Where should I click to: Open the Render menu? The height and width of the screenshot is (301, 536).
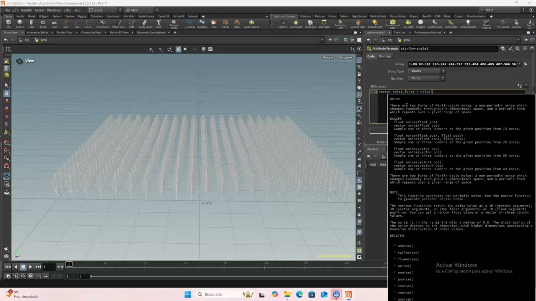click(x=26, y=10)
